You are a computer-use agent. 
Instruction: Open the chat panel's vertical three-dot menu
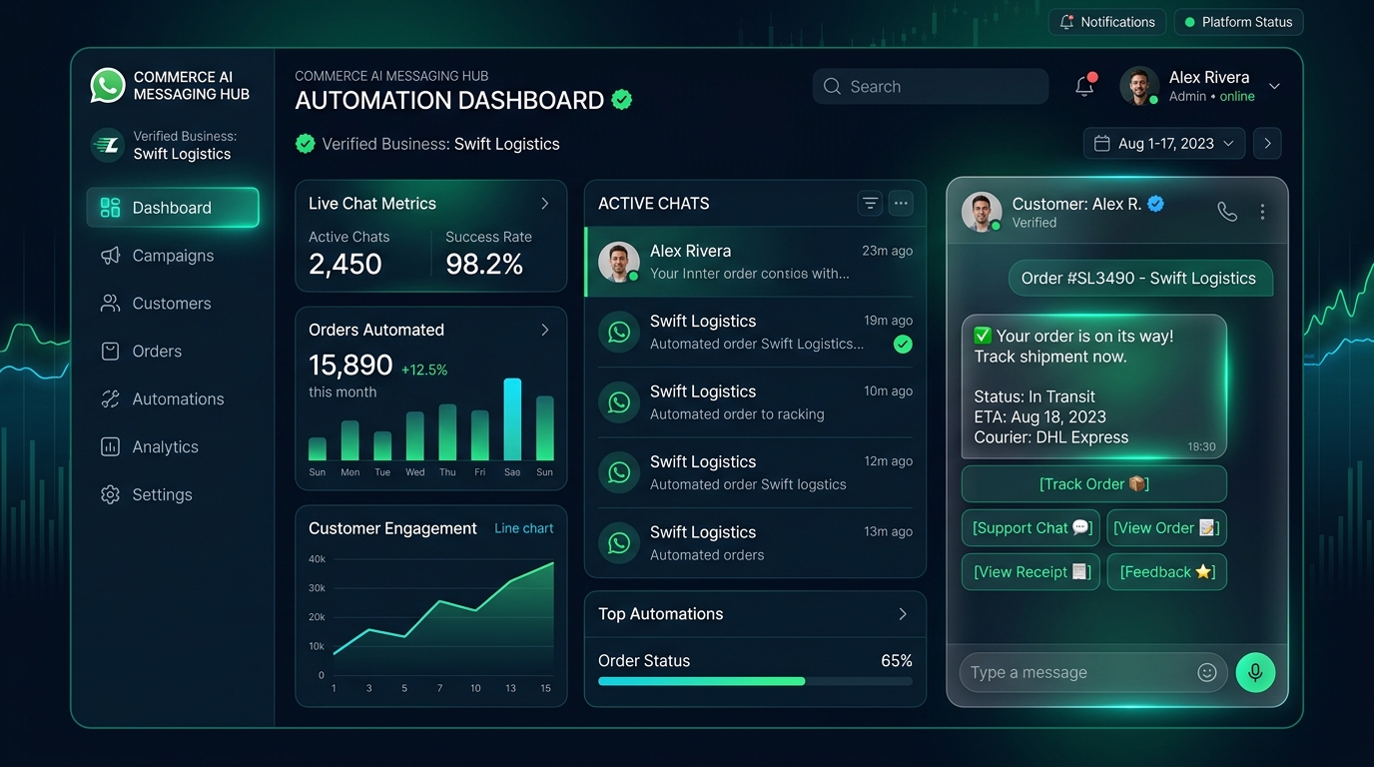[1263, 212]
